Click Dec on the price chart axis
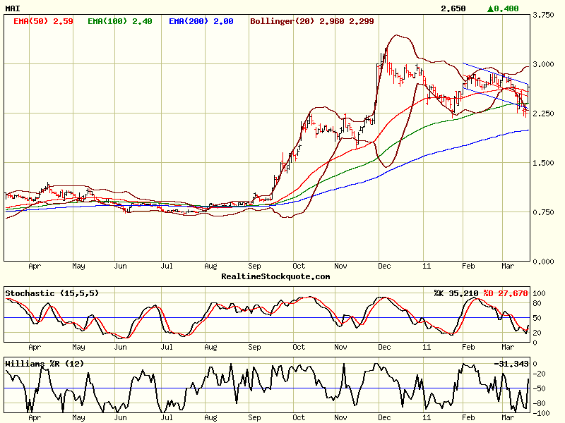Viewport: 565px width, 423px height. click(384, 266)
